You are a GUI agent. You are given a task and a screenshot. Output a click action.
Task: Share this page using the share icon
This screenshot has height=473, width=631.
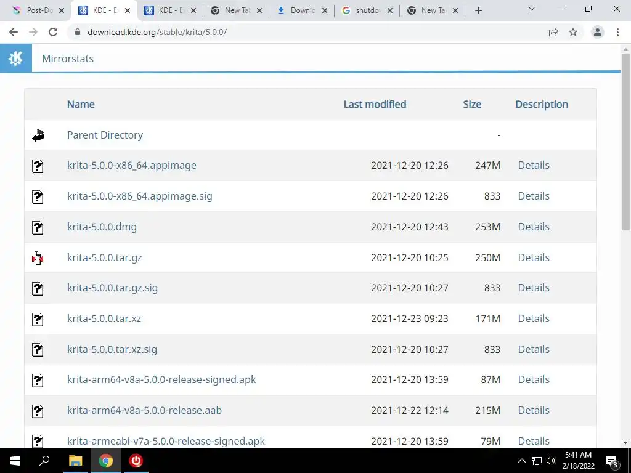click(553, 32)
